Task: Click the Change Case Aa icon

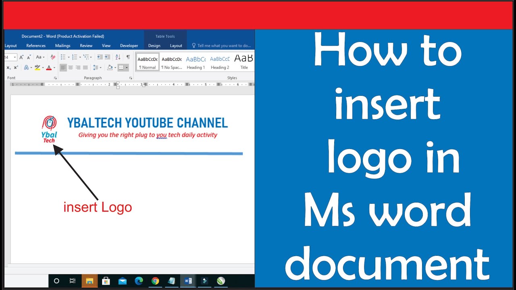Action: (39, 57)
